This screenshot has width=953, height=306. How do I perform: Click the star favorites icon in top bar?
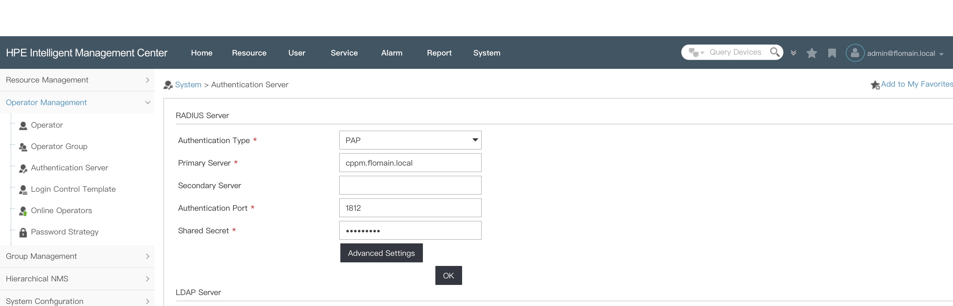812,53
